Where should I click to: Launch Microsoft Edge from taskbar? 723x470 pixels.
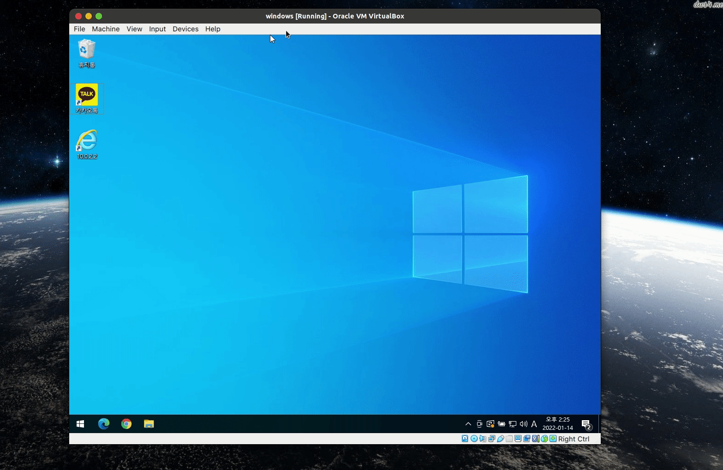(104, 424)
